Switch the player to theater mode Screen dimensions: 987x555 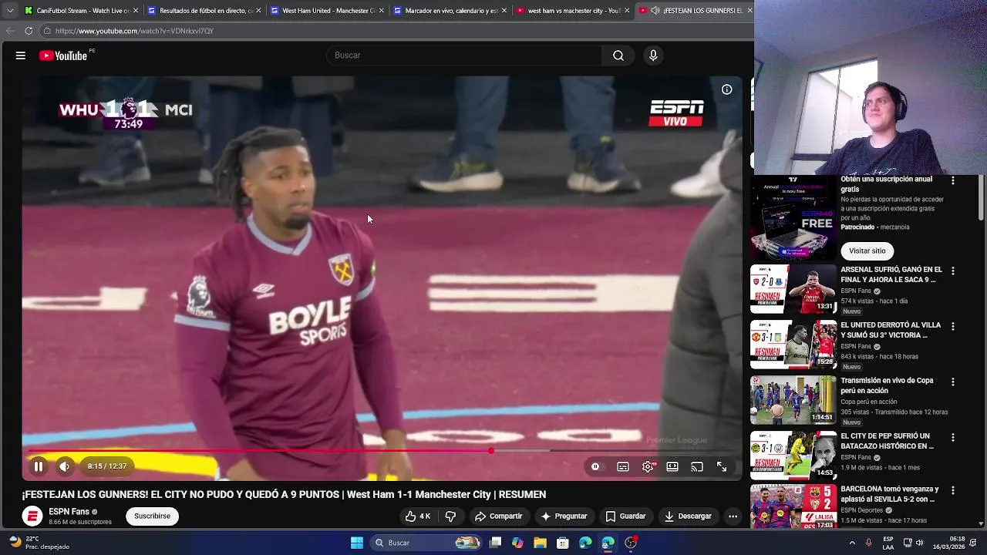pos(672,466)
